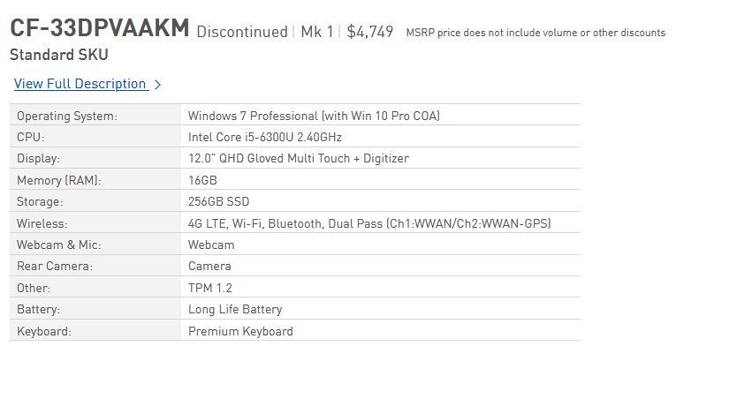Screen dimensions: 737x399
Task: Click the Windows 7 Professional value
Action: 314,116
